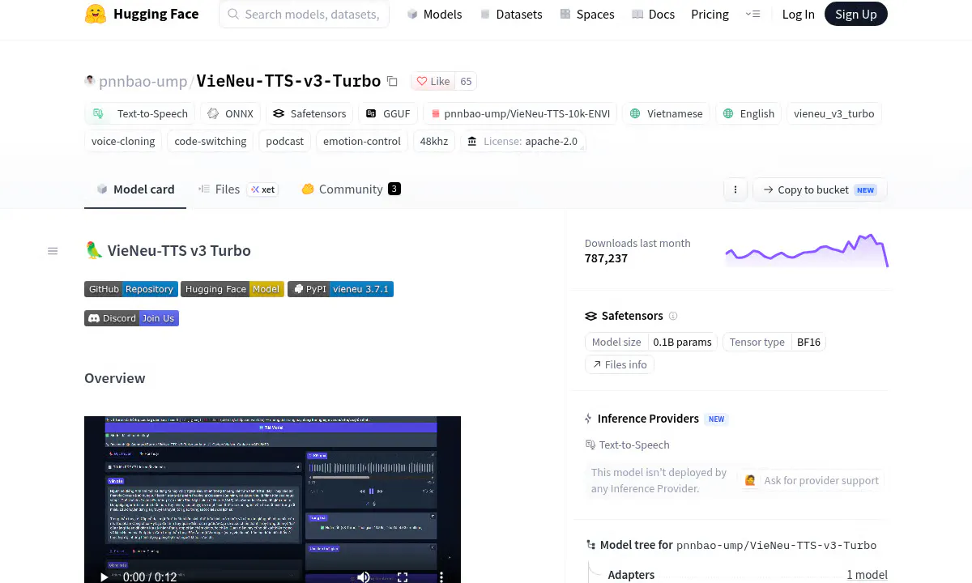This screenshot has height=583, width=972.
Task: Open the VieNeu-TTS-10k-ENVI dataset tag
Action: point(520,113)
